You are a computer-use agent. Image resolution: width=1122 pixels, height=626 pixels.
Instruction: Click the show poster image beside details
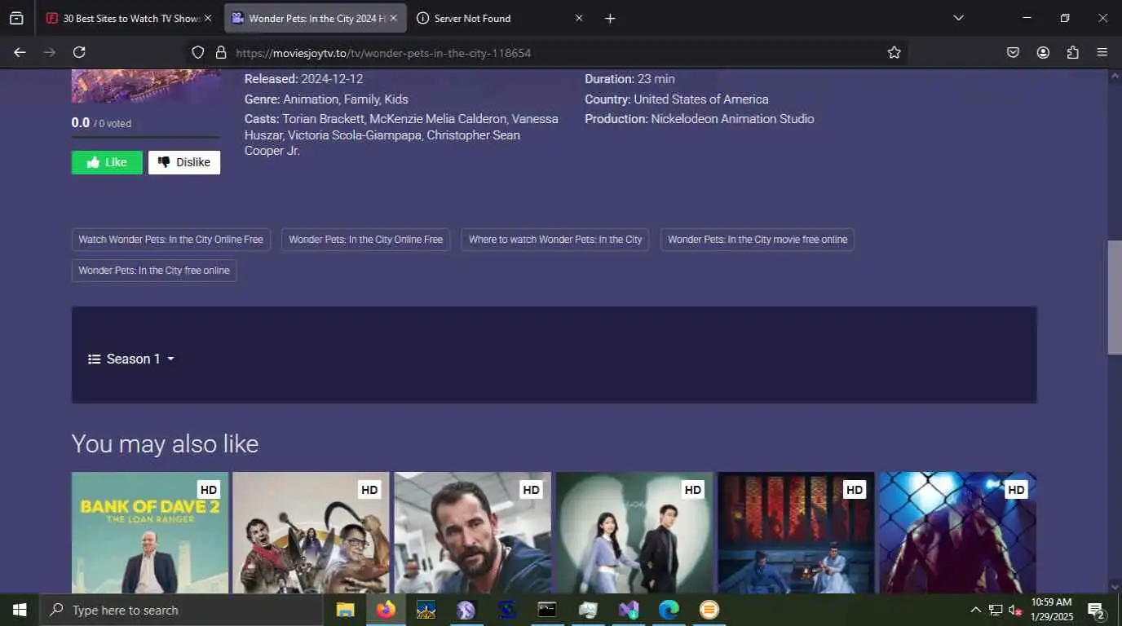point(146,86)
